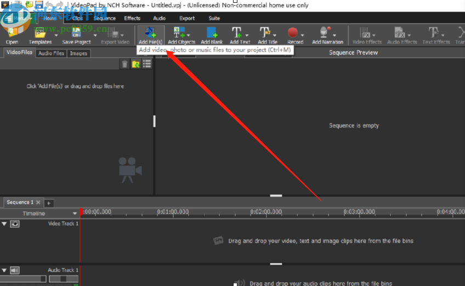Click the Add Text icon

tap(236, 33)
